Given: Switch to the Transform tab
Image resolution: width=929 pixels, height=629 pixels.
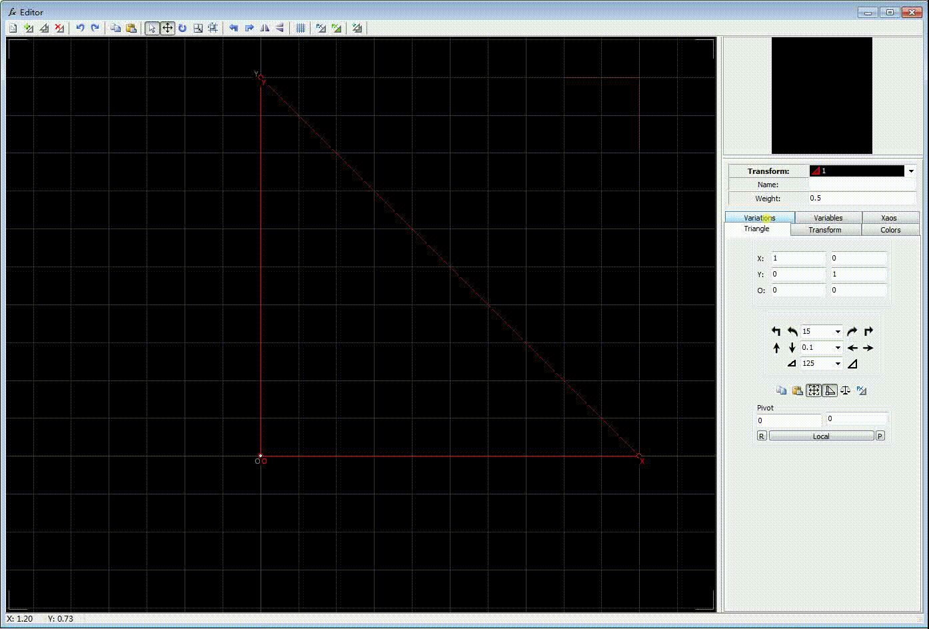Looking at the screenshot, I should point(825,230).
